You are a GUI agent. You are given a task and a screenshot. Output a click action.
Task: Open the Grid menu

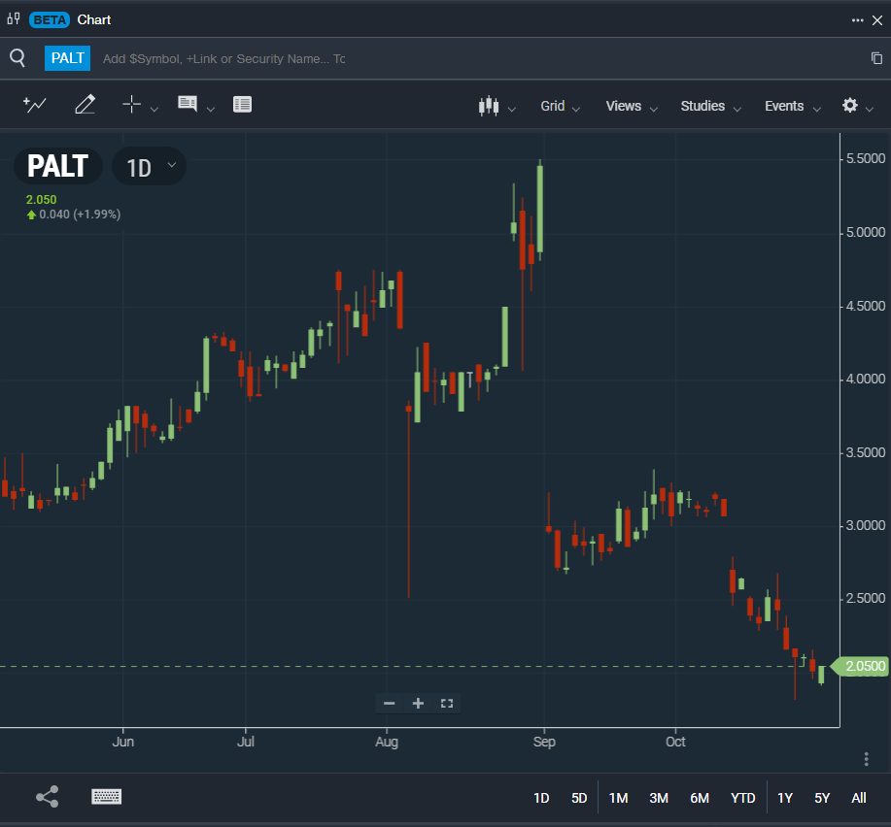click(x=560, y=106)
